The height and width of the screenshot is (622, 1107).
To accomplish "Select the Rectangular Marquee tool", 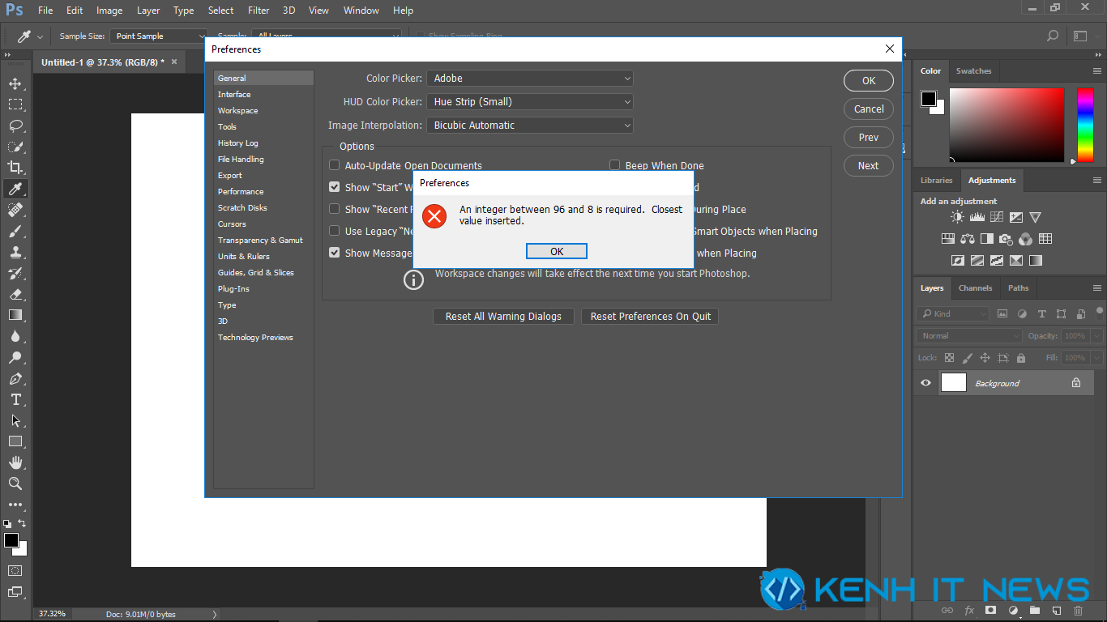I will [x=15, y=104].
